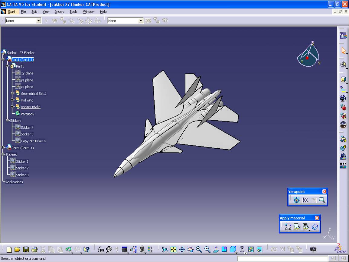The height and width of the screenshot is (262, 349).
Task: Click the video camera icon in right toolbar
Action: click(x=343, y=98)
